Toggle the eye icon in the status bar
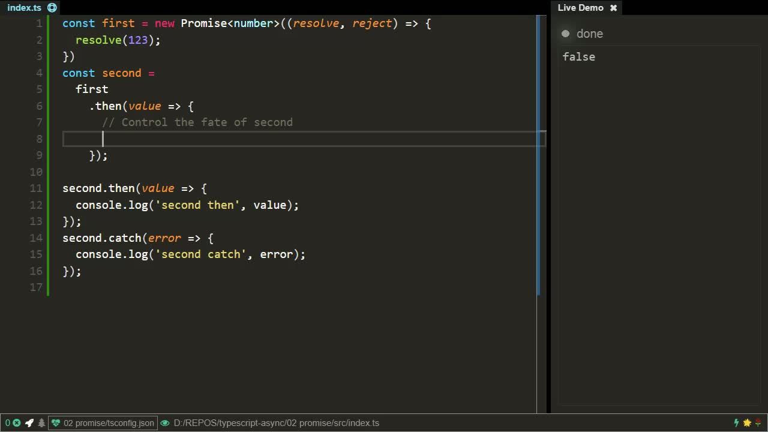The height and width of the screenshot is (432, 768). pos(165,423)
